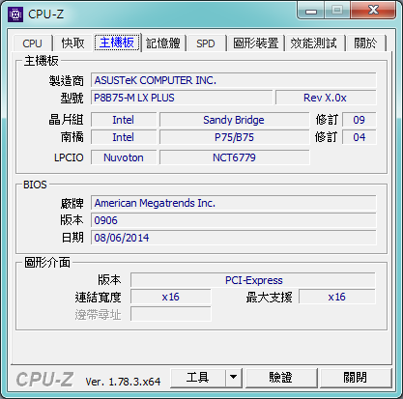Click the empty 邊帶尋址 field
This screenshot has height=399, width=403.
[171, 314]
